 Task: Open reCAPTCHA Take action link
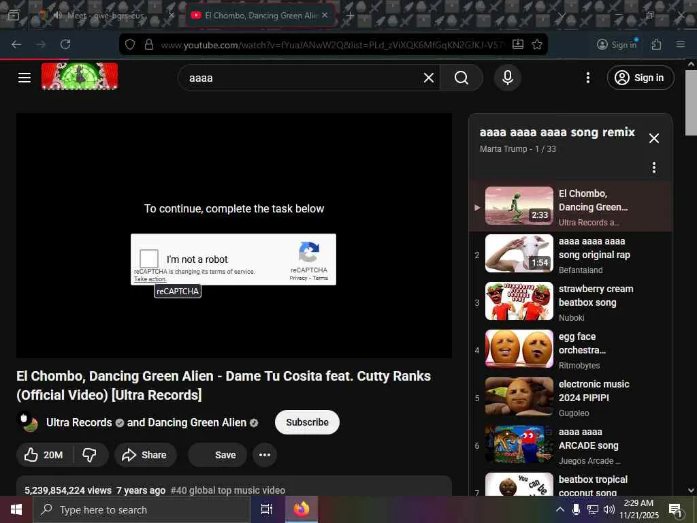pyautogui.click(x=150, y=279)
